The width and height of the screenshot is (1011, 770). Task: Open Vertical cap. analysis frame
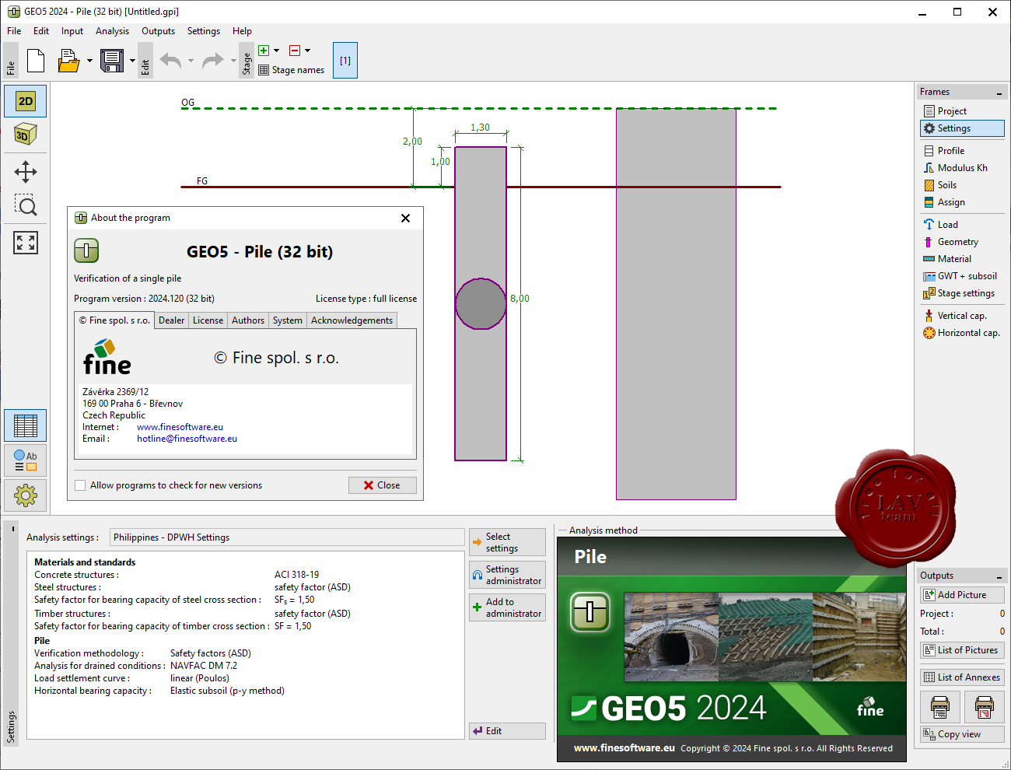coord(962,316)
